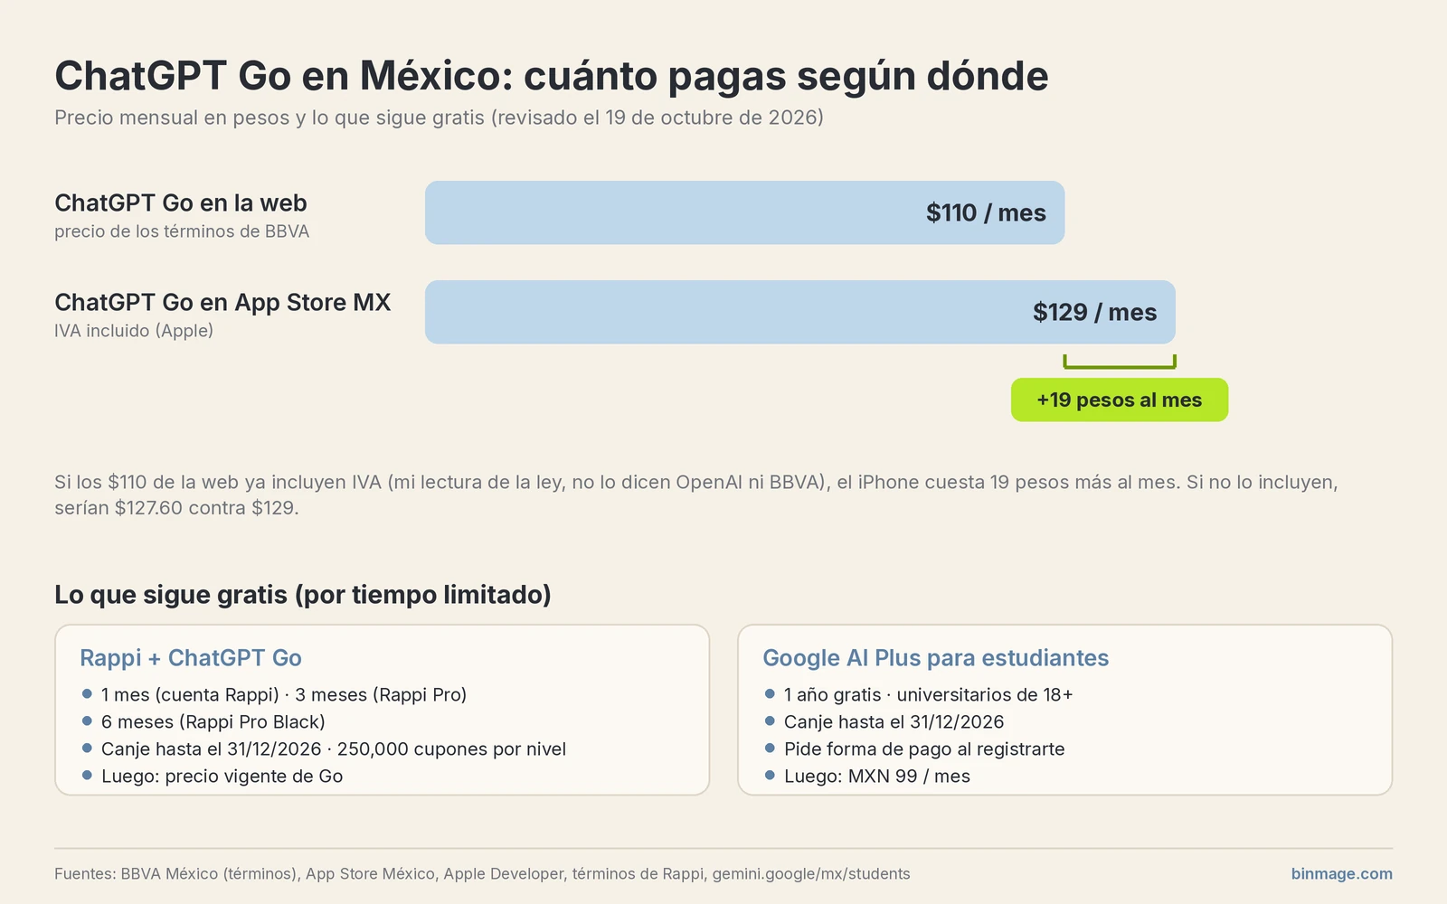Image resolution: width=1447 pixels, height=904 pixels.
Task: Click the title 'ChatGPT Go en México: cuánto pagas según dónde'
Action: coord(552,77)
